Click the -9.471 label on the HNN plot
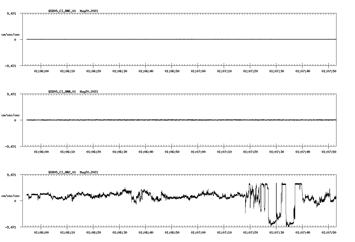Image resolution: width=355 pixels, height=242 pixels. pyautogui.click(x=10, y=147)
